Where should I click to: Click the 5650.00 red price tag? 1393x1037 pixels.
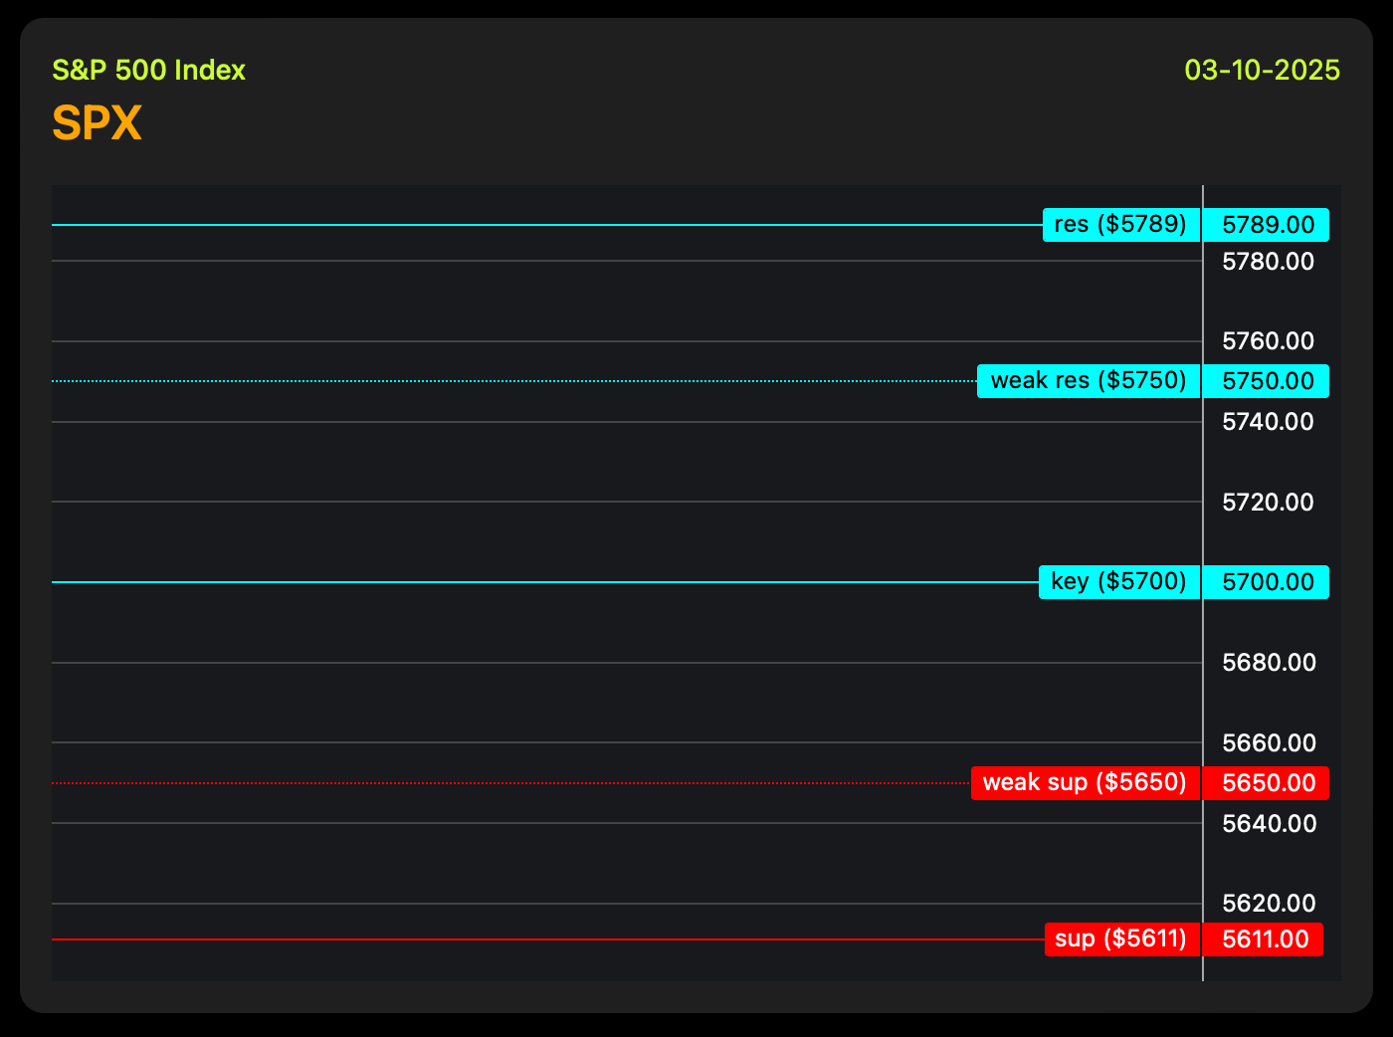point(1267,783)
